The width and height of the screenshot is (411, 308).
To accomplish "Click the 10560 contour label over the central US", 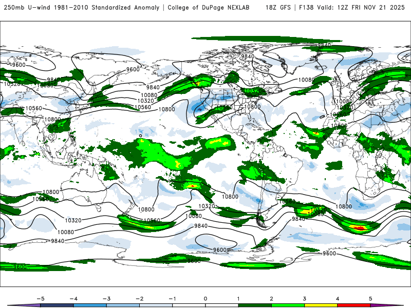I will [225, 107].
